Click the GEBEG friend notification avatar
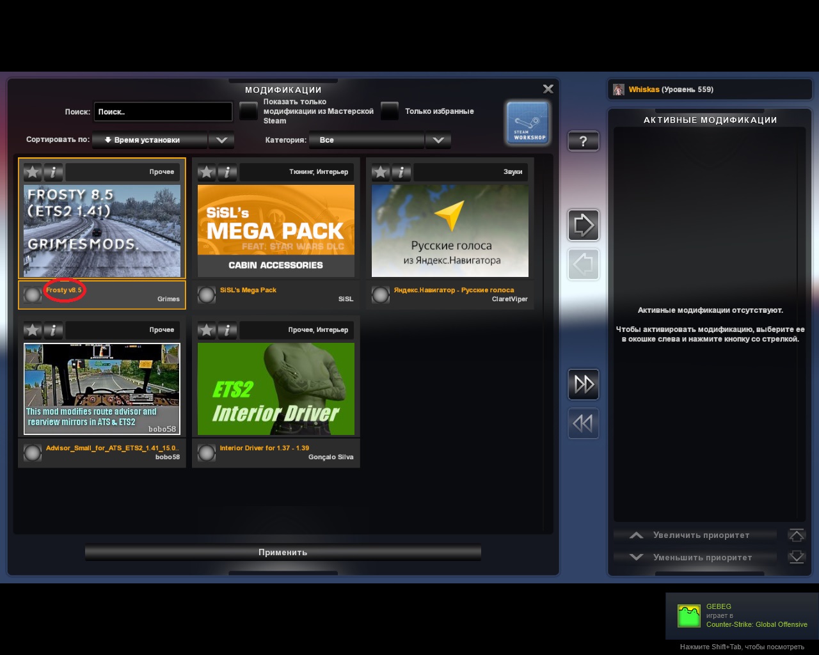The width and height of the screenshot is (819, 655). tap(689, 616)
